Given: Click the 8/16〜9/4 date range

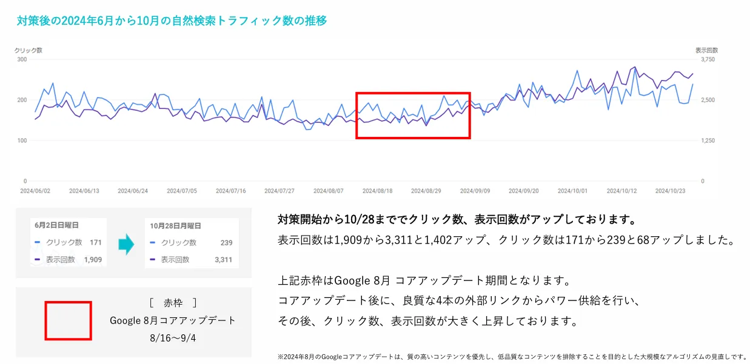Looking at the screenshot, I should pyautogui.click(x=173, y=337).
